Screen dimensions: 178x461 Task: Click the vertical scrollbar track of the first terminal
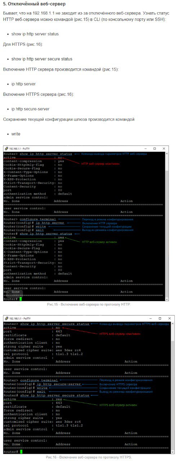(167, 226)
